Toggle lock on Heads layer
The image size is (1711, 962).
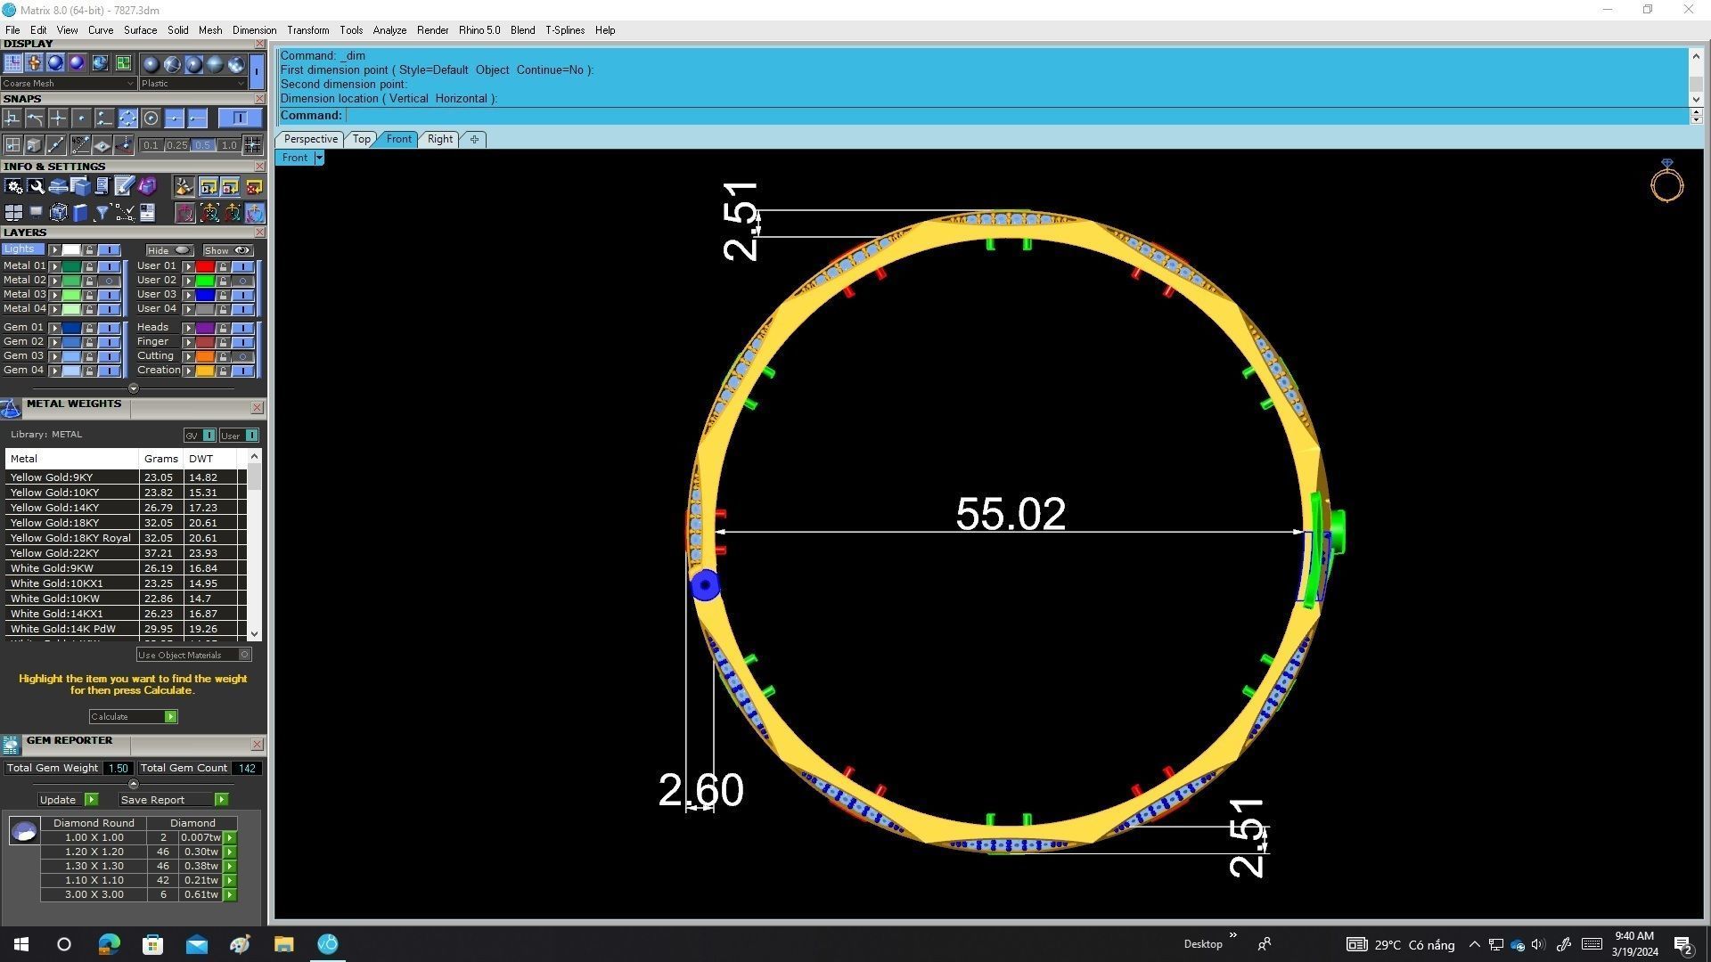pyautogui.click(x=223, y=328)
